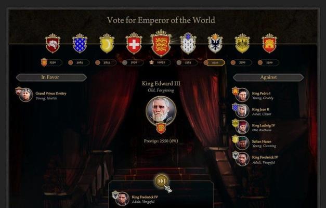Click King Ludwig IV's portrait
The image size is (326, 208).
[242, 127]
